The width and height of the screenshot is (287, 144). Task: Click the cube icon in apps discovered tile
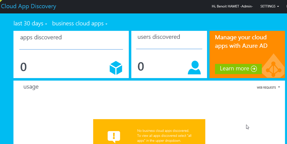tap(116, 68)
